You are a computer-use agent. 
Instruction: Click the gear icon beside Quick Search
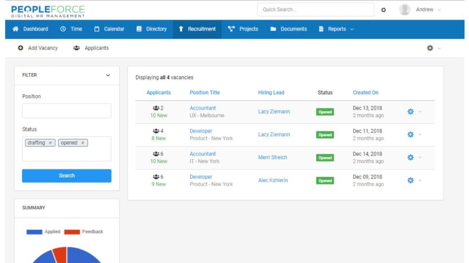(383, 10)
